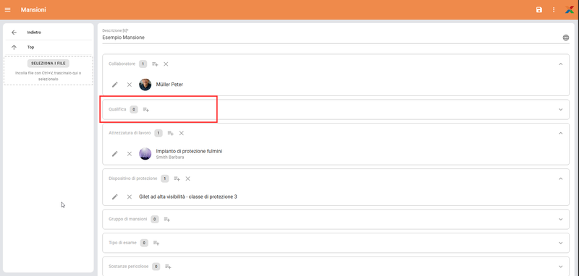579x276 pixels.
Task: Clear all Dispositivo di protezione entries
Action: coord(187,178)
